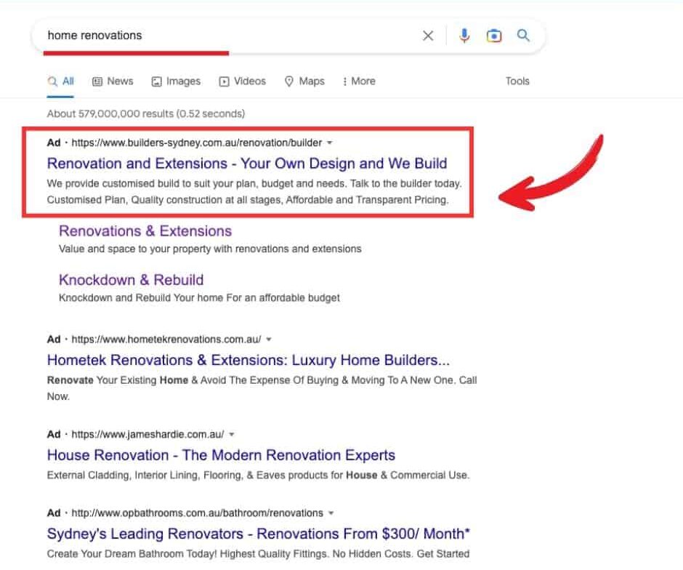Screen dimensions: 683x570
Task: Open the Videos results tab
Action: click(x=243, y=81)
